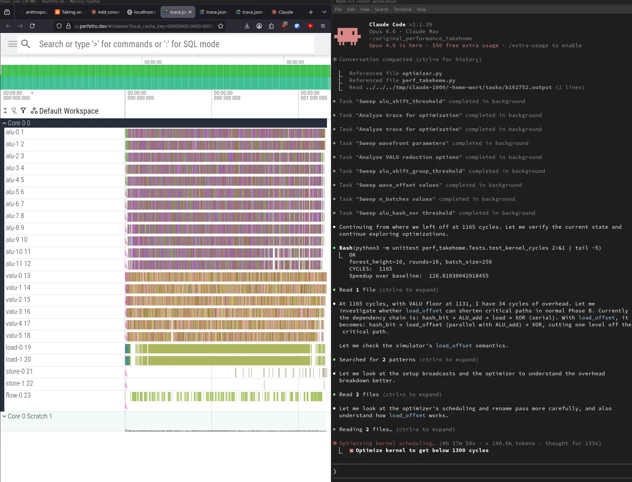
Task: Reload the Perfetto page
Action: point(32,26)
